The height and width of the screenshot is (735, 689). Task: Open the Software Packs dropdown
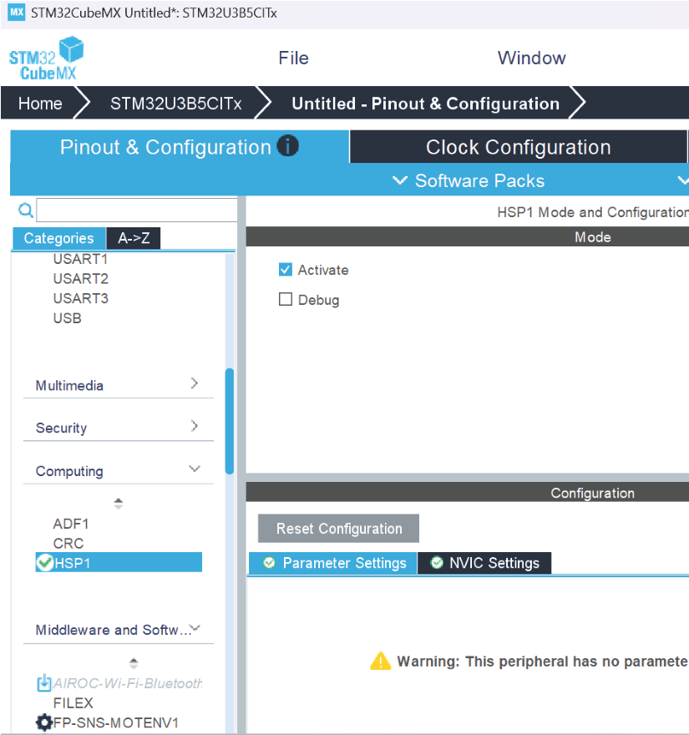[469, 180]
